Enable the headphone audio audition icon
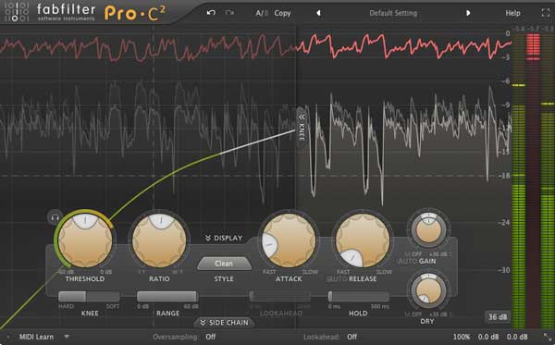Screen dimensions: 555x345 [55, 217]
